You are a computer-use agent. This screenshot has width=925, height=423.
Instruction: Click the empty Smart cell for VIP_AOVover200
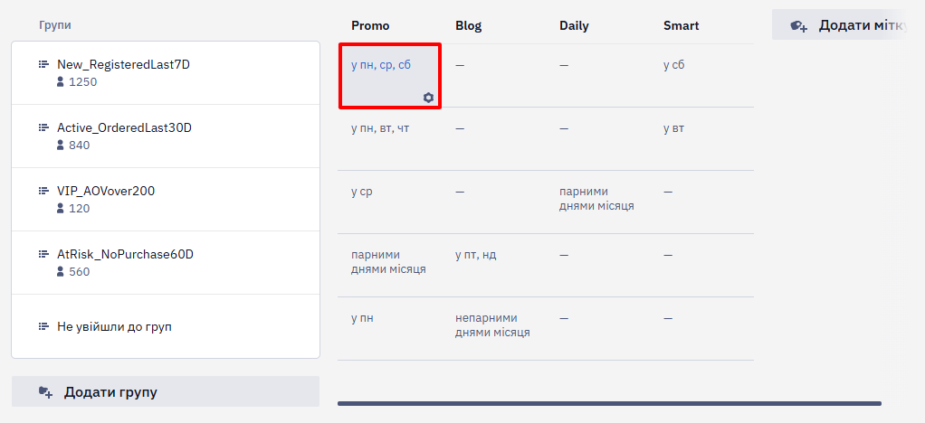point(701,202)
